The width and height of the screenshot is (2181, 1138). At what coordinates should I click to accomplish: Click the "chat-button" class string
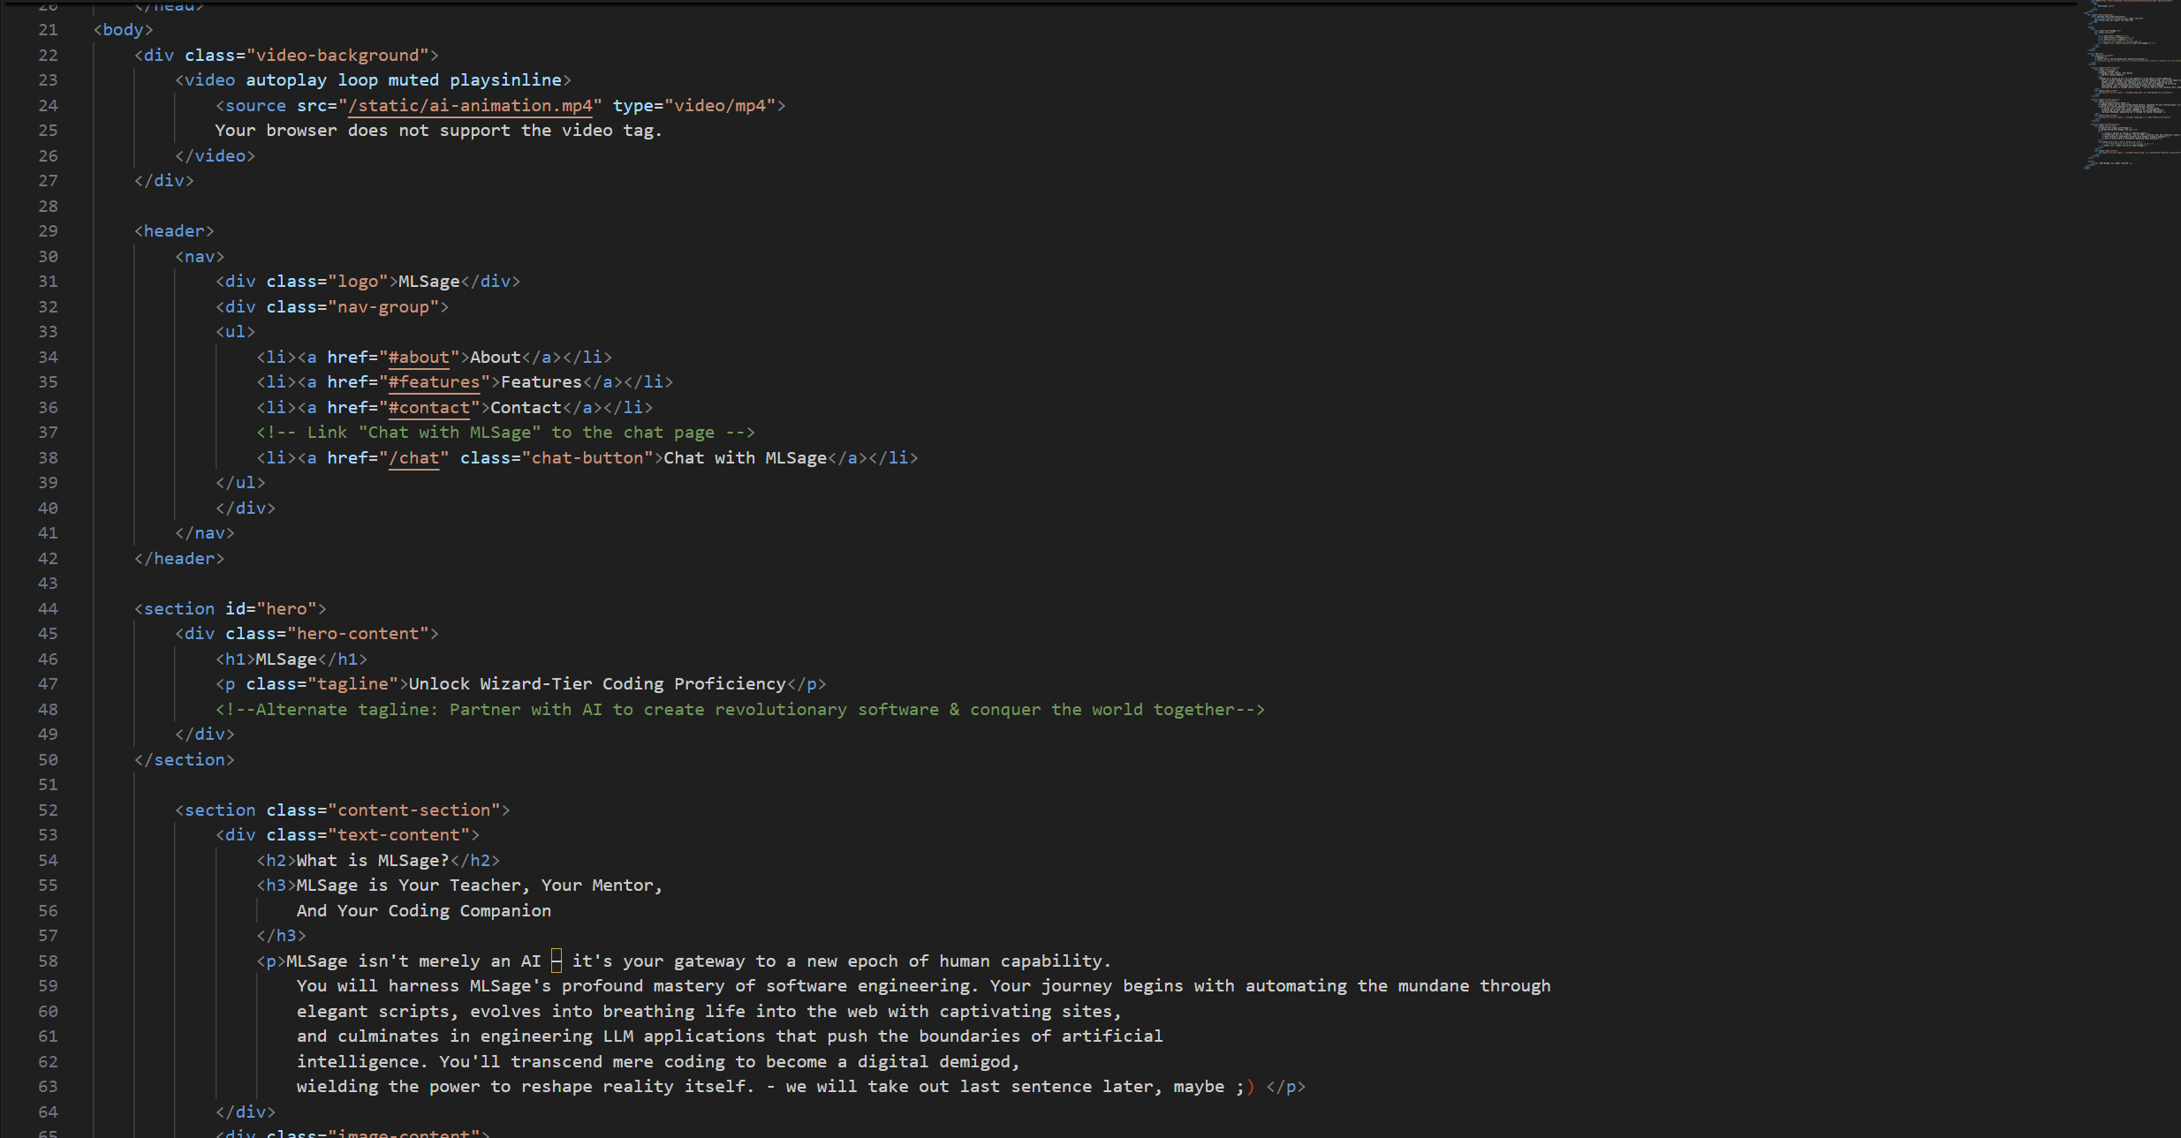[x=587, y=458]
